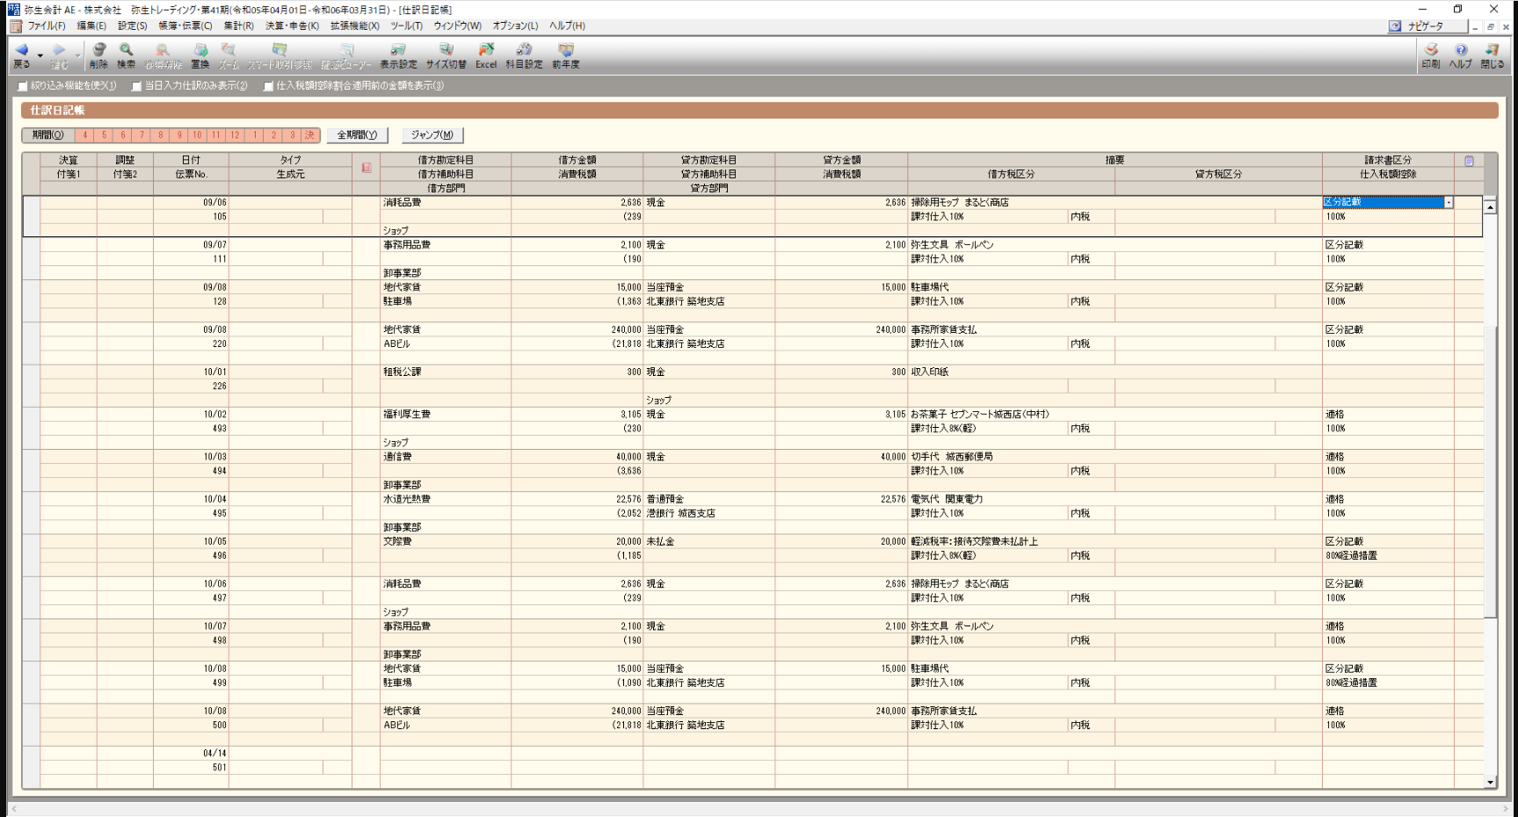This screenshot has height=817, width=1518.
Task: Check 仕入税額控除割合適用前の金額を表示 option
Action: click(x=269, y=86)
